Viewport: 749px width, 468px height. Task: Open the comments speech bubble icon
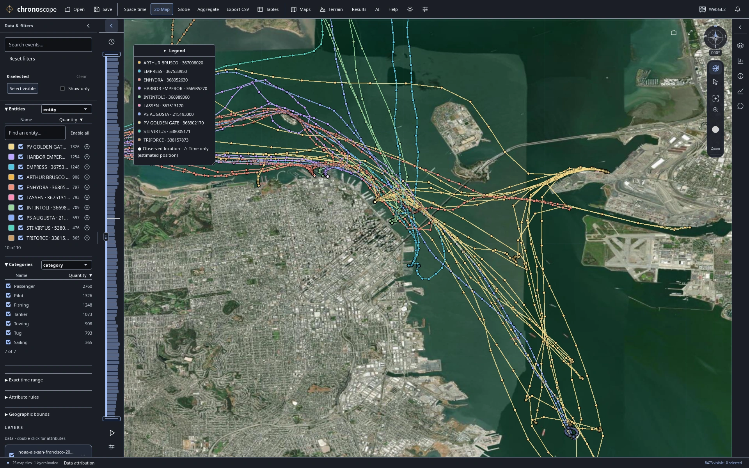click(740, 106)
